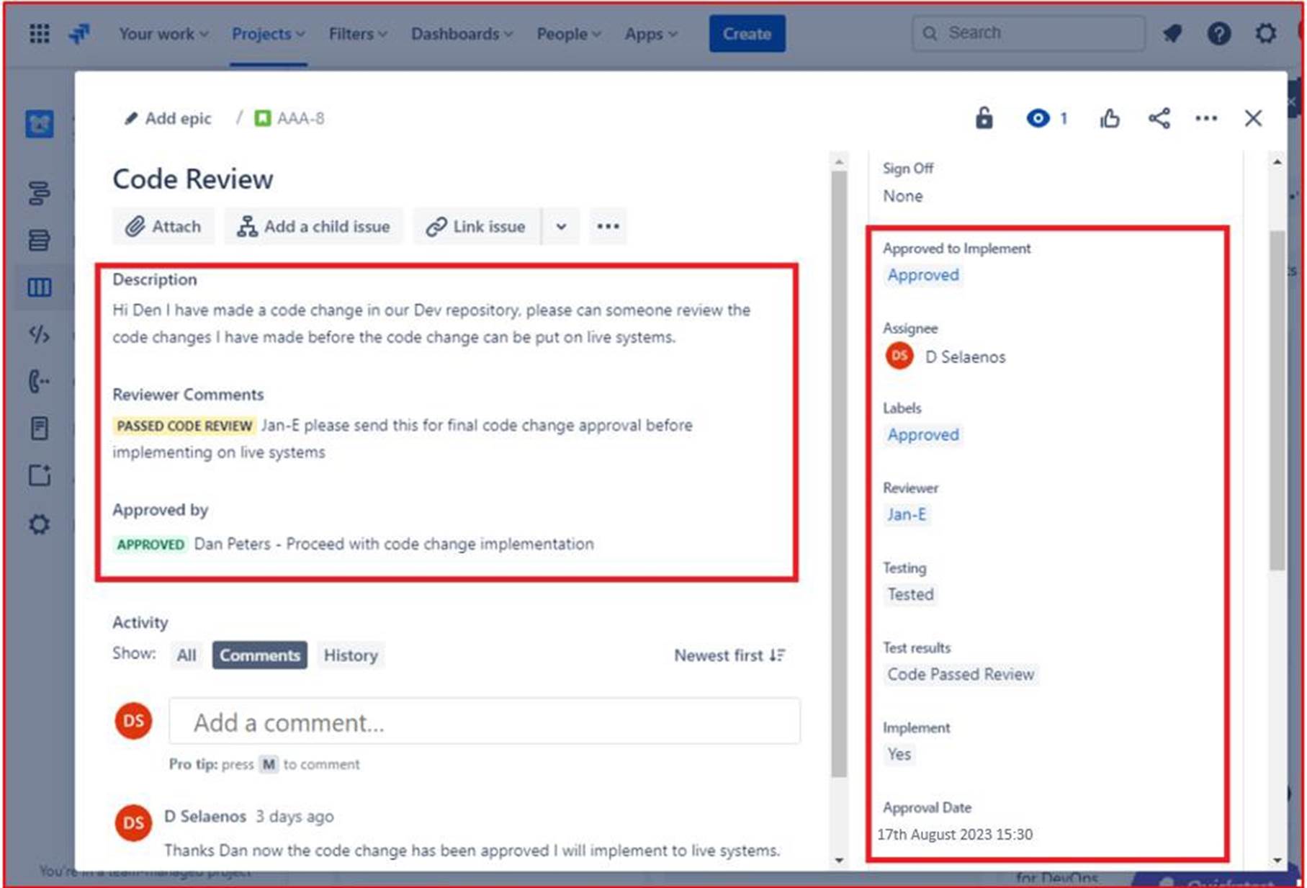The width and height of the screenshot is (1307, 888).
Task: Open the chevron next to Link issue
Action: (561, 226)
